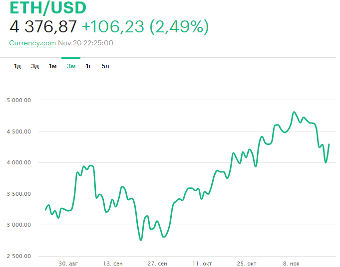Switch chart to the 1г range

pos(88,66)
